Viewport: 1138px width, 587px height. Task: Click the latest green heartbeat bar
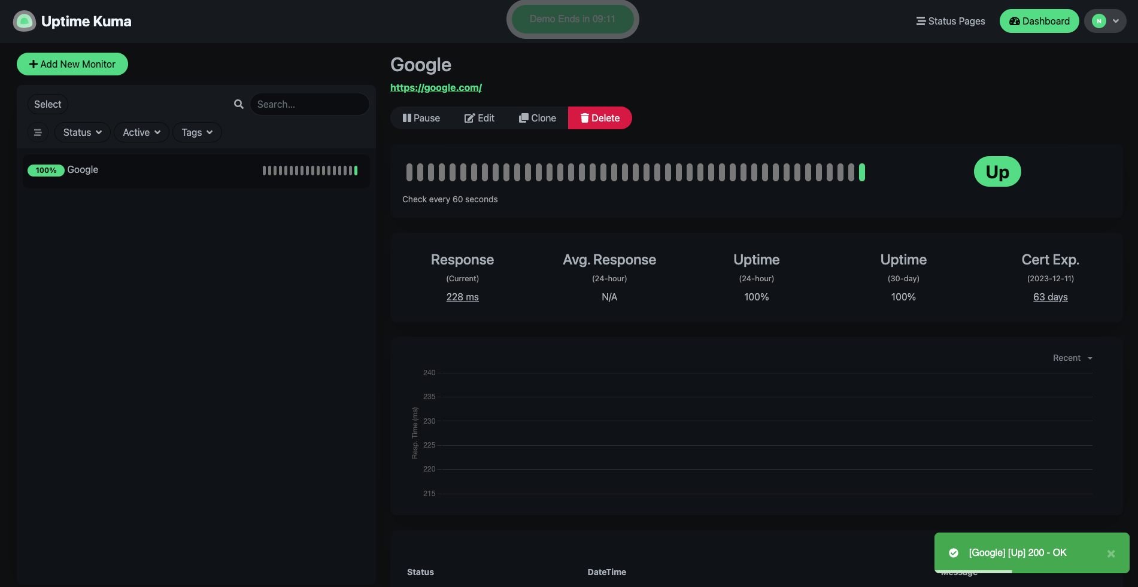[862, 172]
